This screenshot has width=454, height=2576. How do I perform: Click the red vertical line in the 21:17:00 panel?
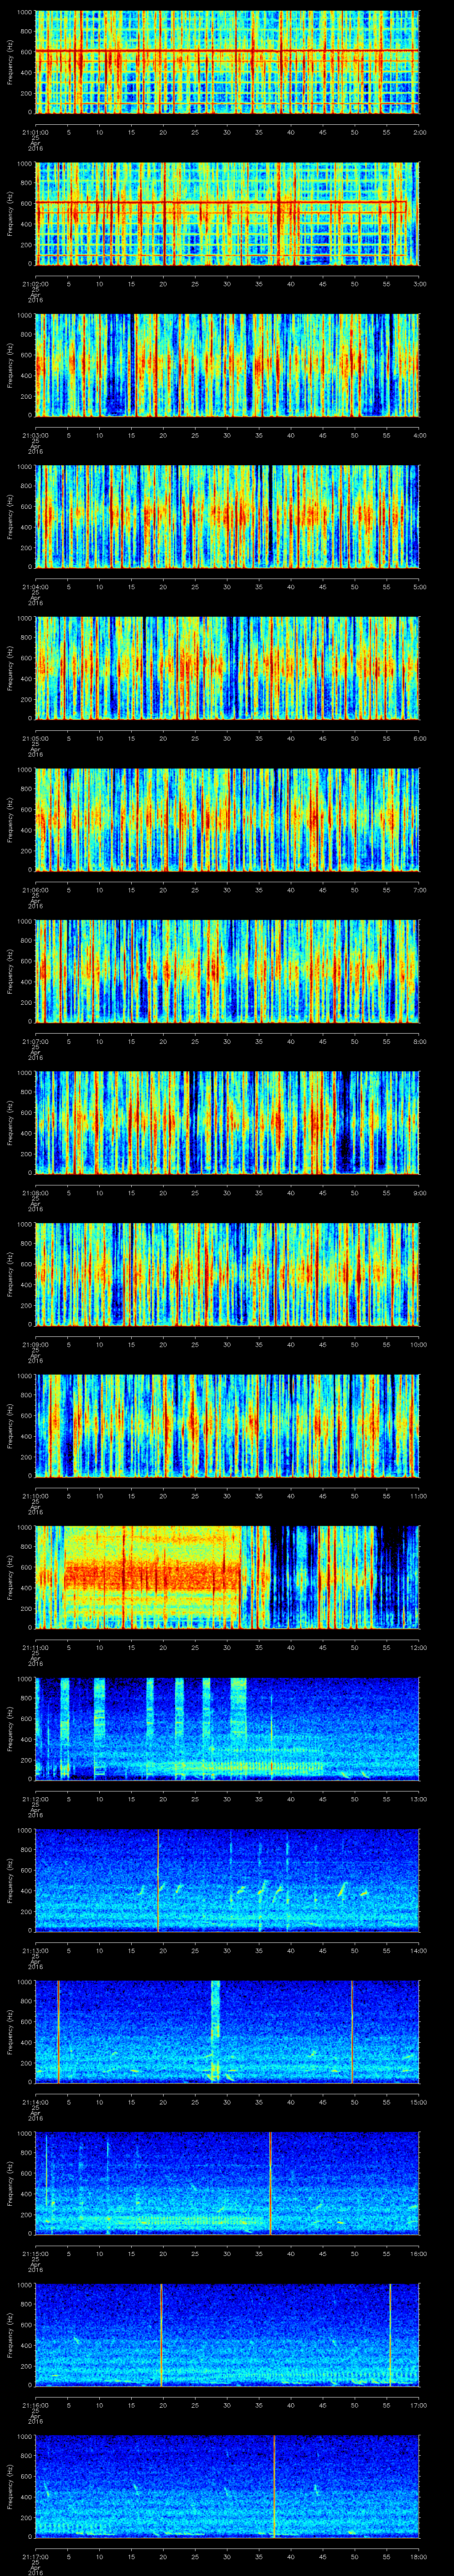click(x=274, y=2486)
